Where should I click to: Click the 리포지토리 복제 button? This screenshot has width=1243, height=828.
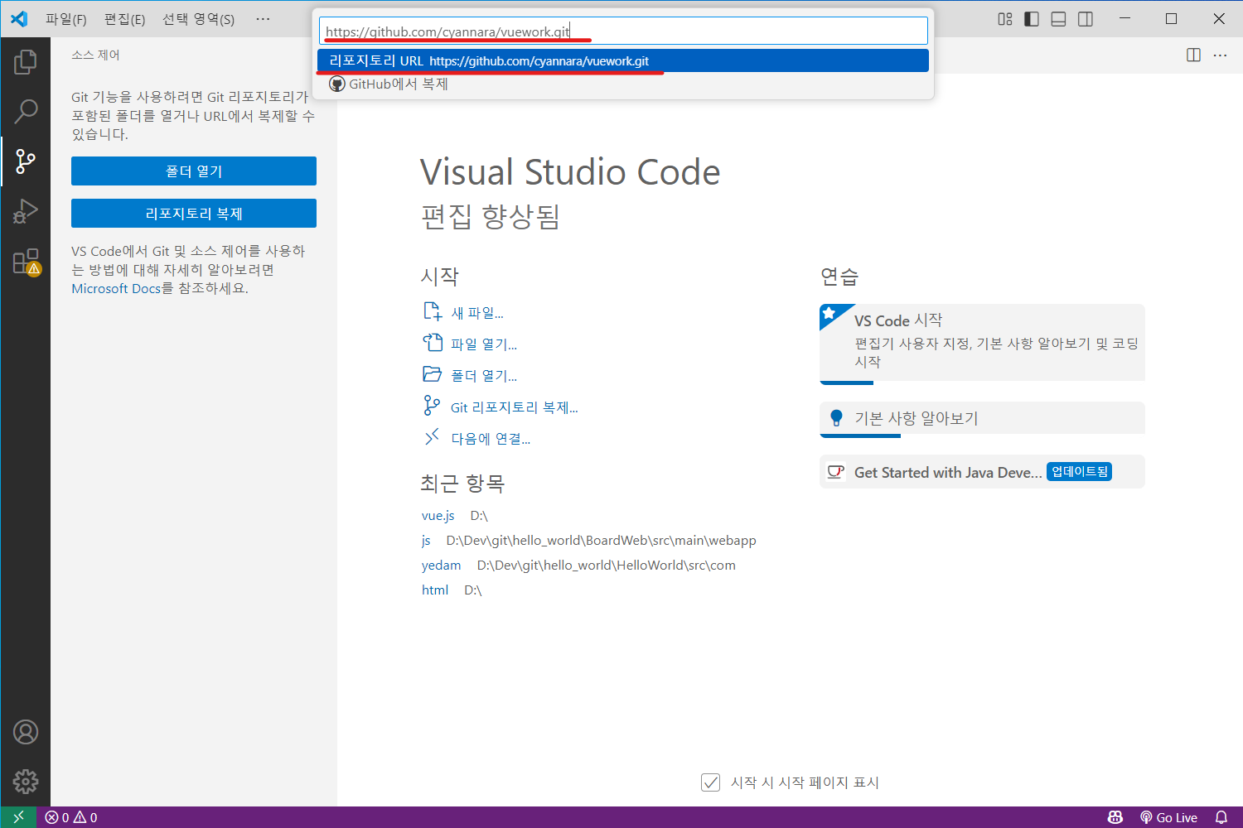point(194,214)
